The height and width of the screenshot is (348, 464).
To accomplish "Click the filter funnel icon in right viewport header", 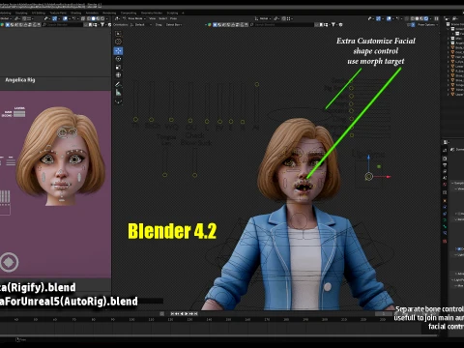I will pyautogui.click(x=333, y=24).
